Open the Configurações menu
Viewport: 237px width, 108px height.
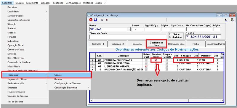click(73, 3)
